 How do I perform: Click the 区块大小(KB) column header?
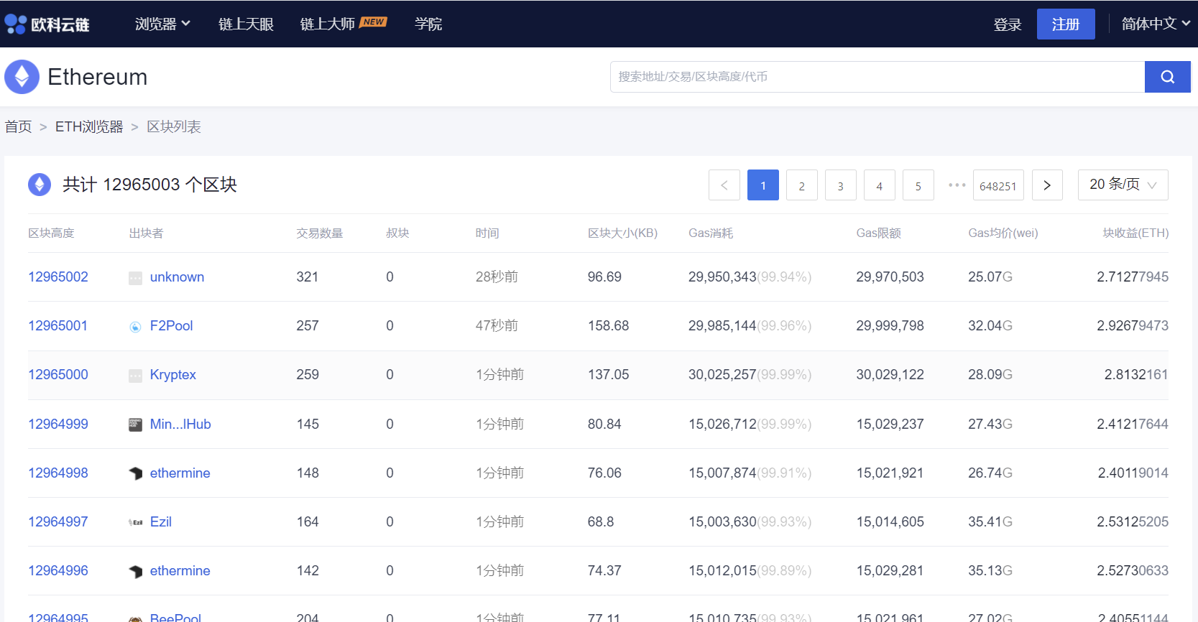(622, 233)
